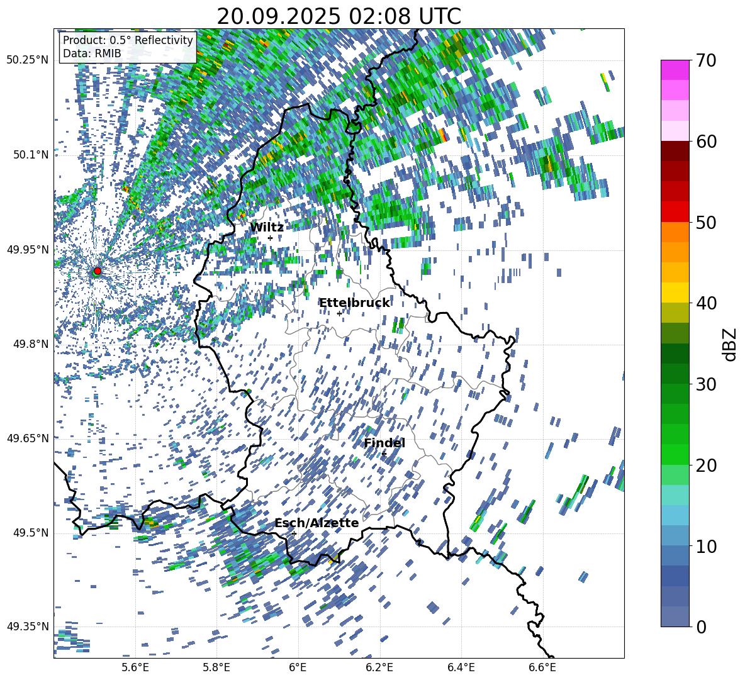Click the Wiltz city label

pyautogui.click(x=267, y=228)
